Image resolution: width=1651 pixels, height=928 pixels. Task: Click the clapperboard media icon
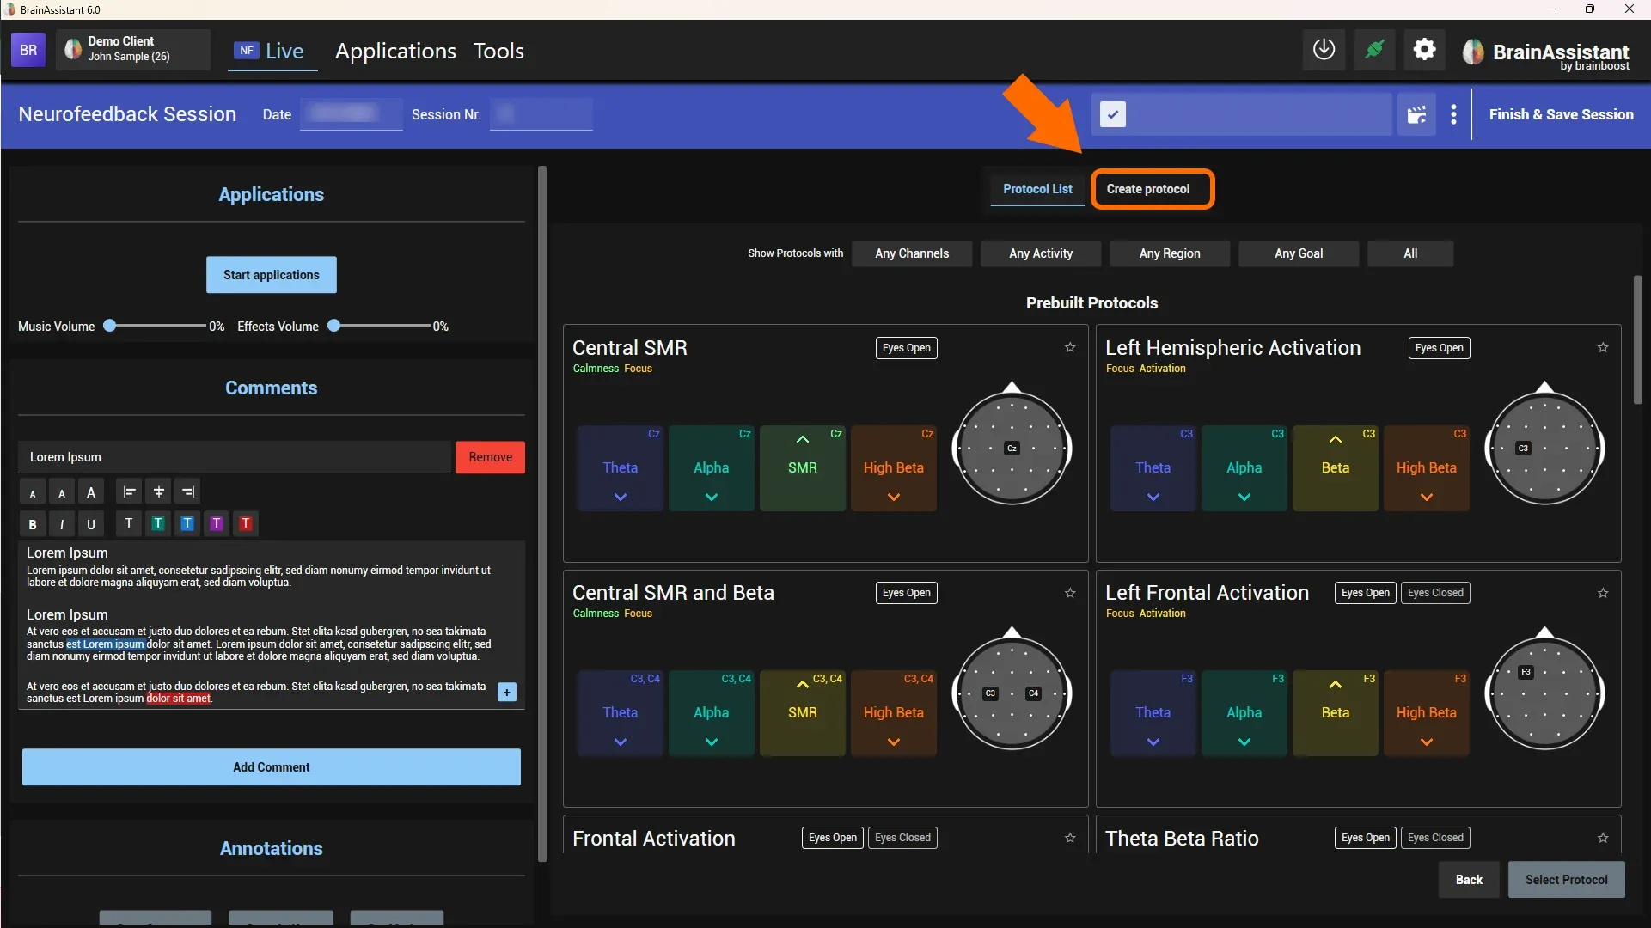(x=1416, y=114)
